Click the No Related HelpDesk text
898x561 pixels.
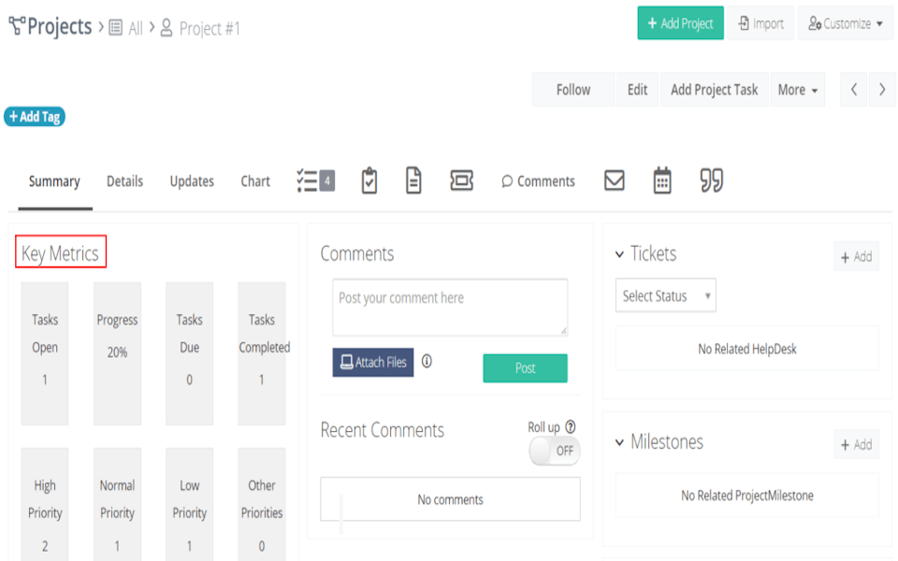[x=747, y=349]
